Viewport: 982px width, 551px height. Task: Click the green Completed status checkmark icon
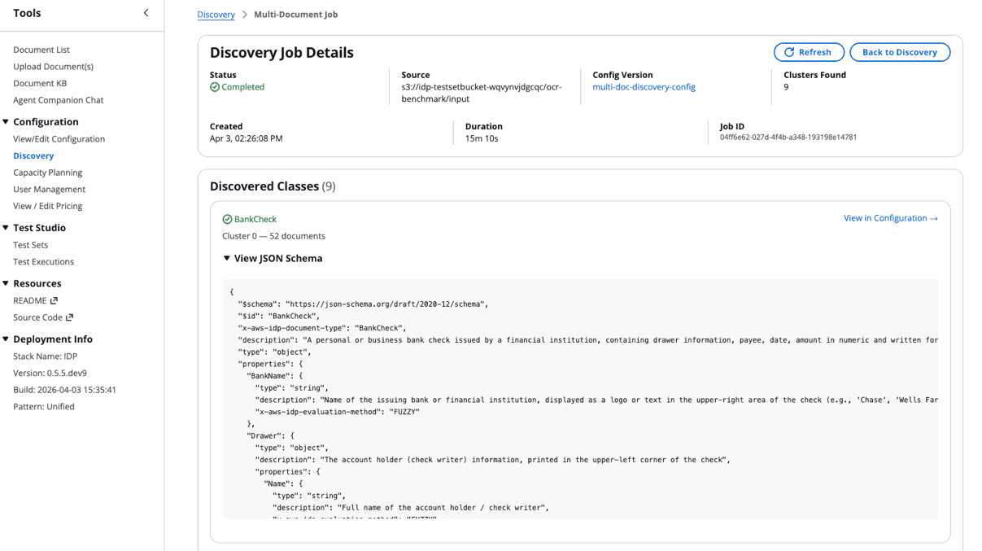[x=215, y=87]
